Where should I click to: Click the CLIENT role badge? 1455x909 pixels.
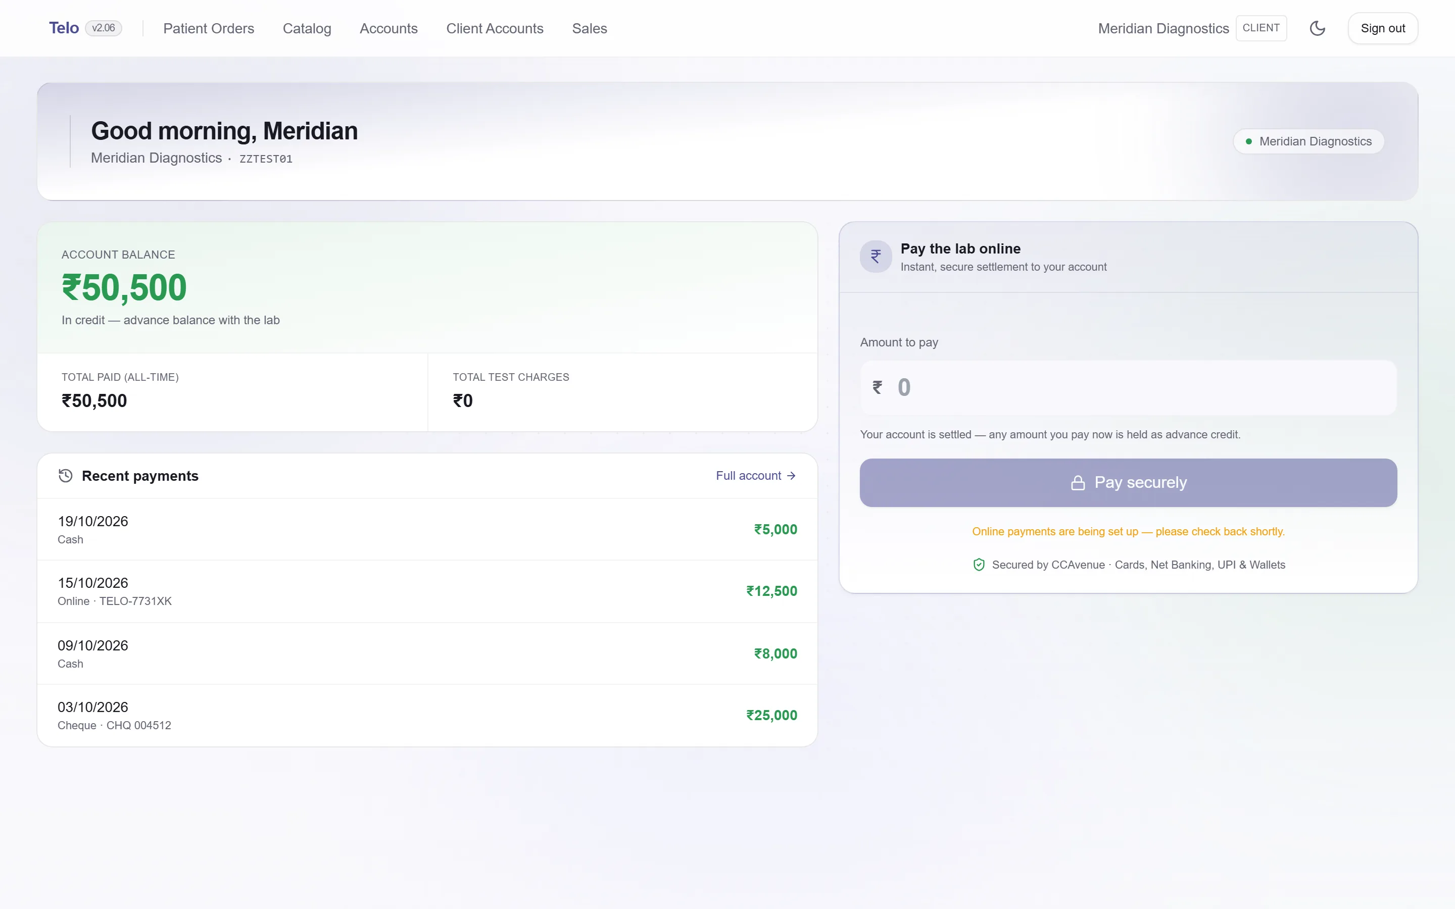[1261, 28]
